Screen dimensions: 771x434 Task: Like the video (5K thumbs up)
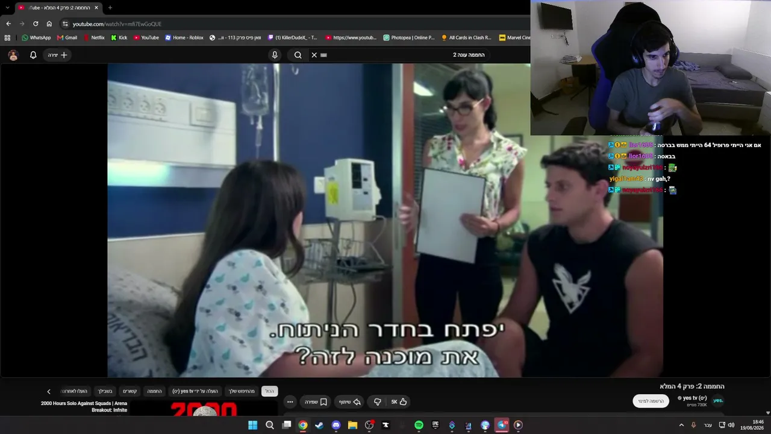[399, 401]
